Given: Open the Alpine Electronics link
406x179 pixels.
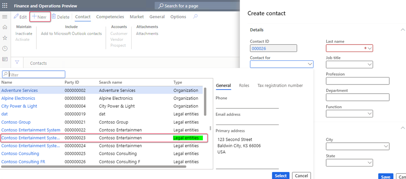Looking at the screenshot, I should pos(18,98).
